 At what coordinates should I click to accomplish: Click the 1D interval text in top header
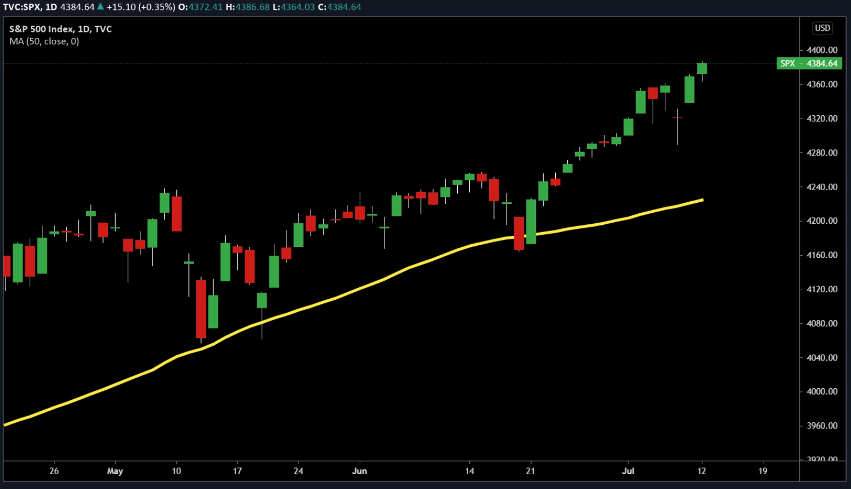[x=51, y=7]
